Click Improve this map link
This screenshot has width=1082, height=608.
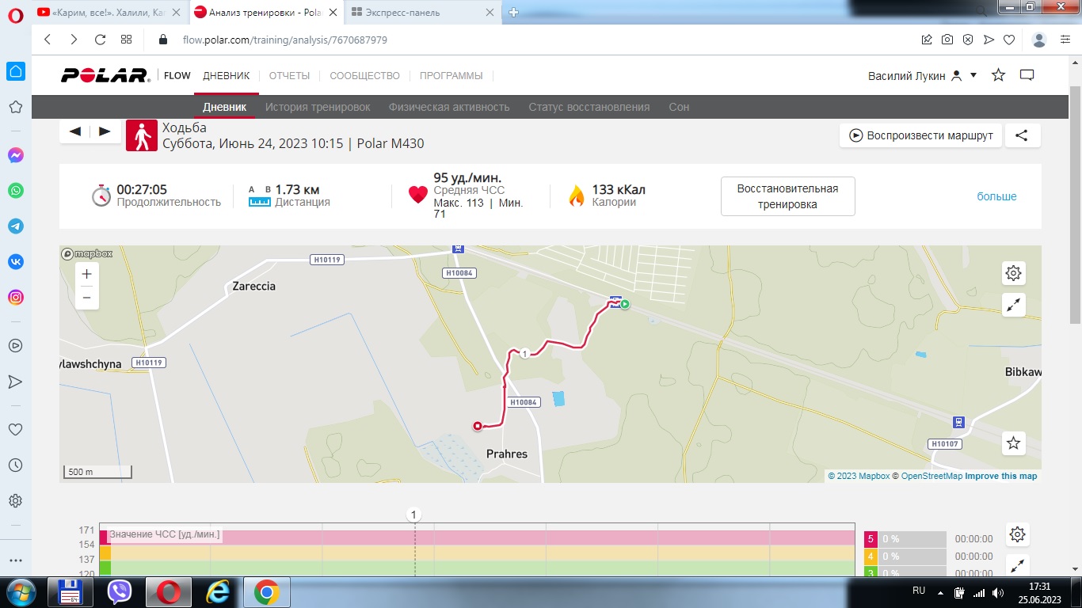[1000, 476]
